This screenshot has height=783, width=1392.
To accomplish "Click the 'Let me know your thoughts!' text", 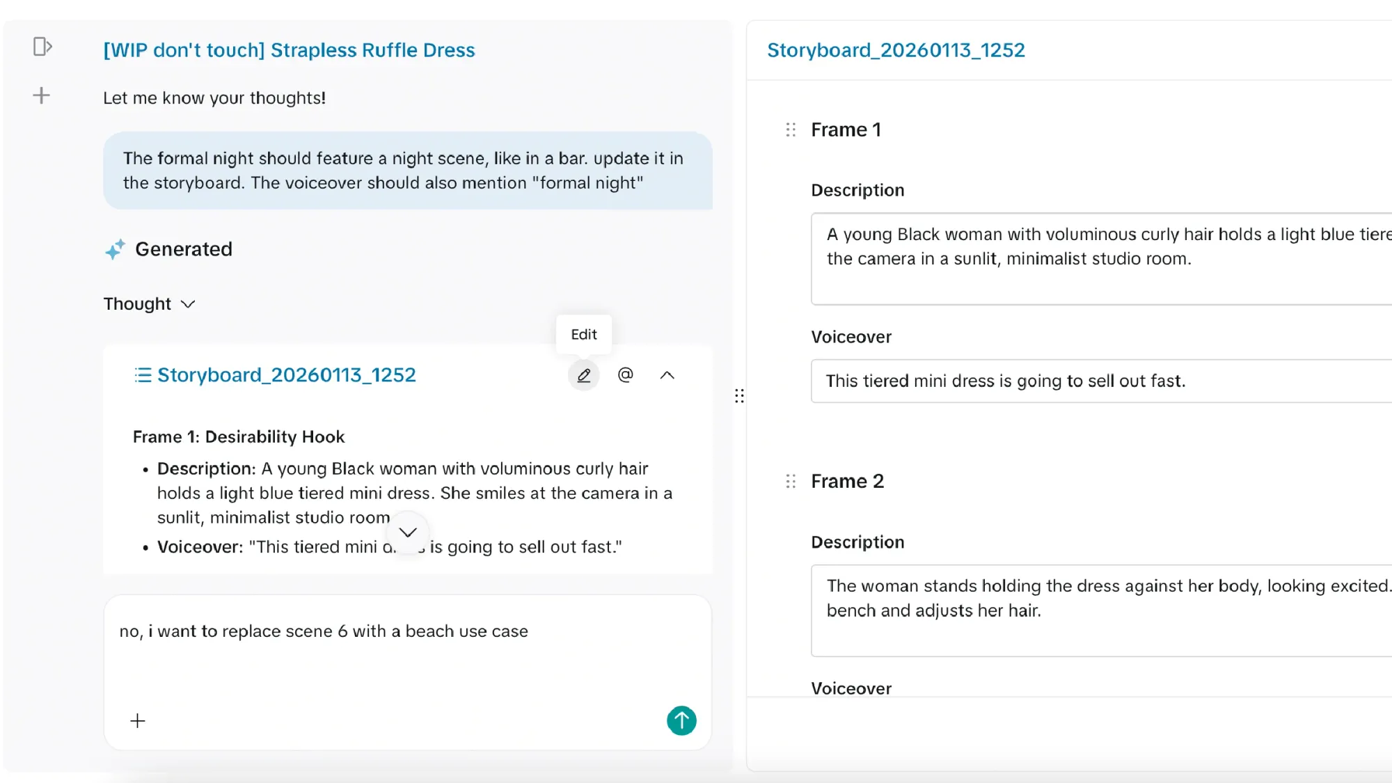I will coord(214,98).
